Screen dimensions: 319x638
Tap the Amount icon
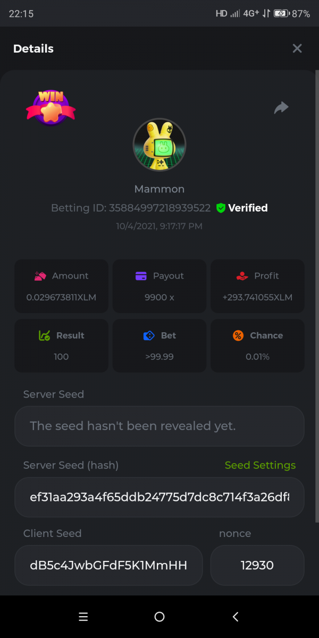point(40,276)
